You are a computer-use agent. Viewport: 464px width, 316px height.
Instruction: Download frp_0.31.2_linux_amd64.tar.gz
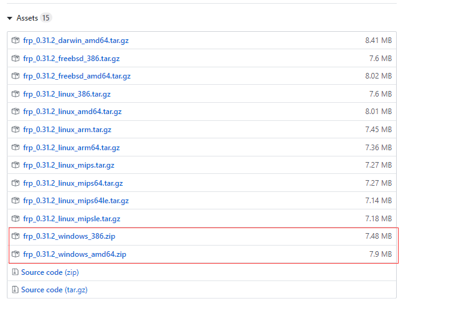click(x=72, y=112)
